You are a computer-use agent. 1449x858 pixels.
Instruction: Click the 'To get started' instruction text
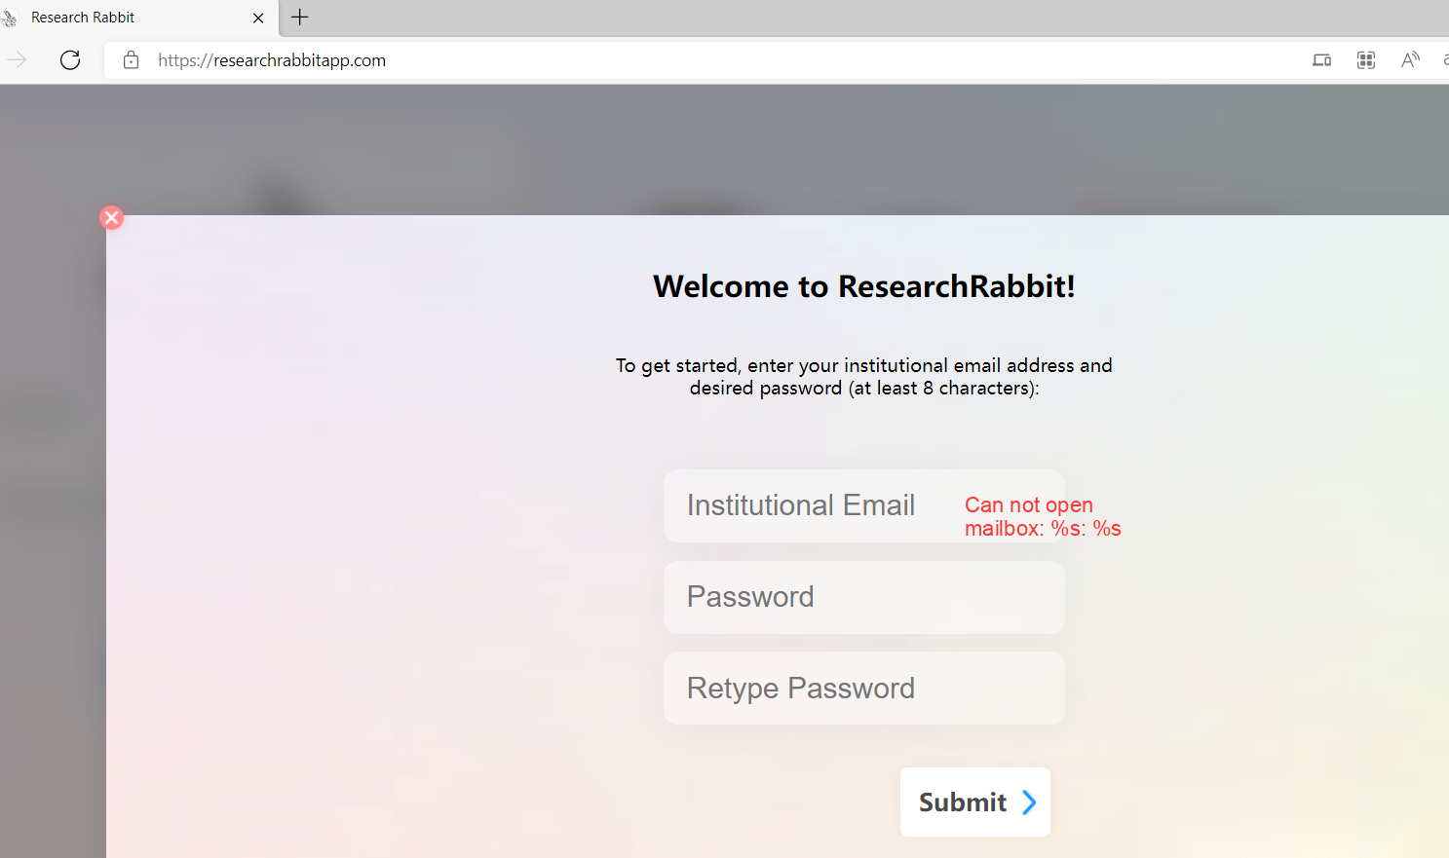[863, 377]
